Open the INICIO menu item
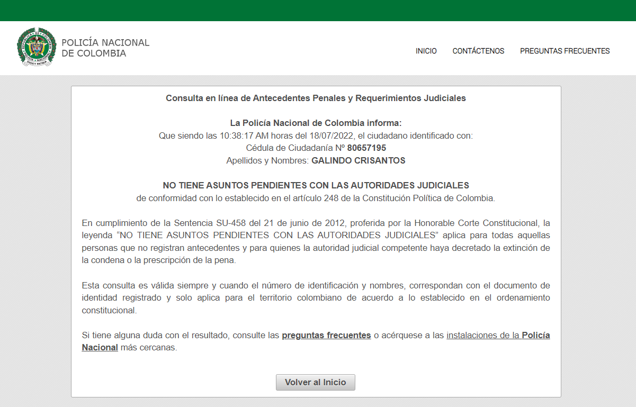The width and height of the screenshot is (636, 407). (426, 51)
